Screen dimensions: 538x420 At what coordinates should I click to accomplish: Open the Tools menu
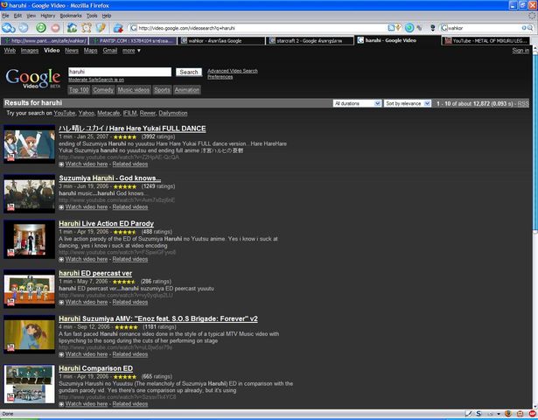92,16
